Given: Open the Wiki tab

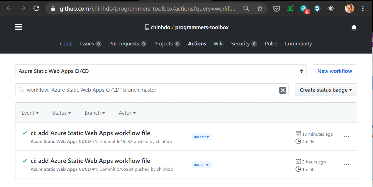Looking at the screenshot, I should pos(218,43).
